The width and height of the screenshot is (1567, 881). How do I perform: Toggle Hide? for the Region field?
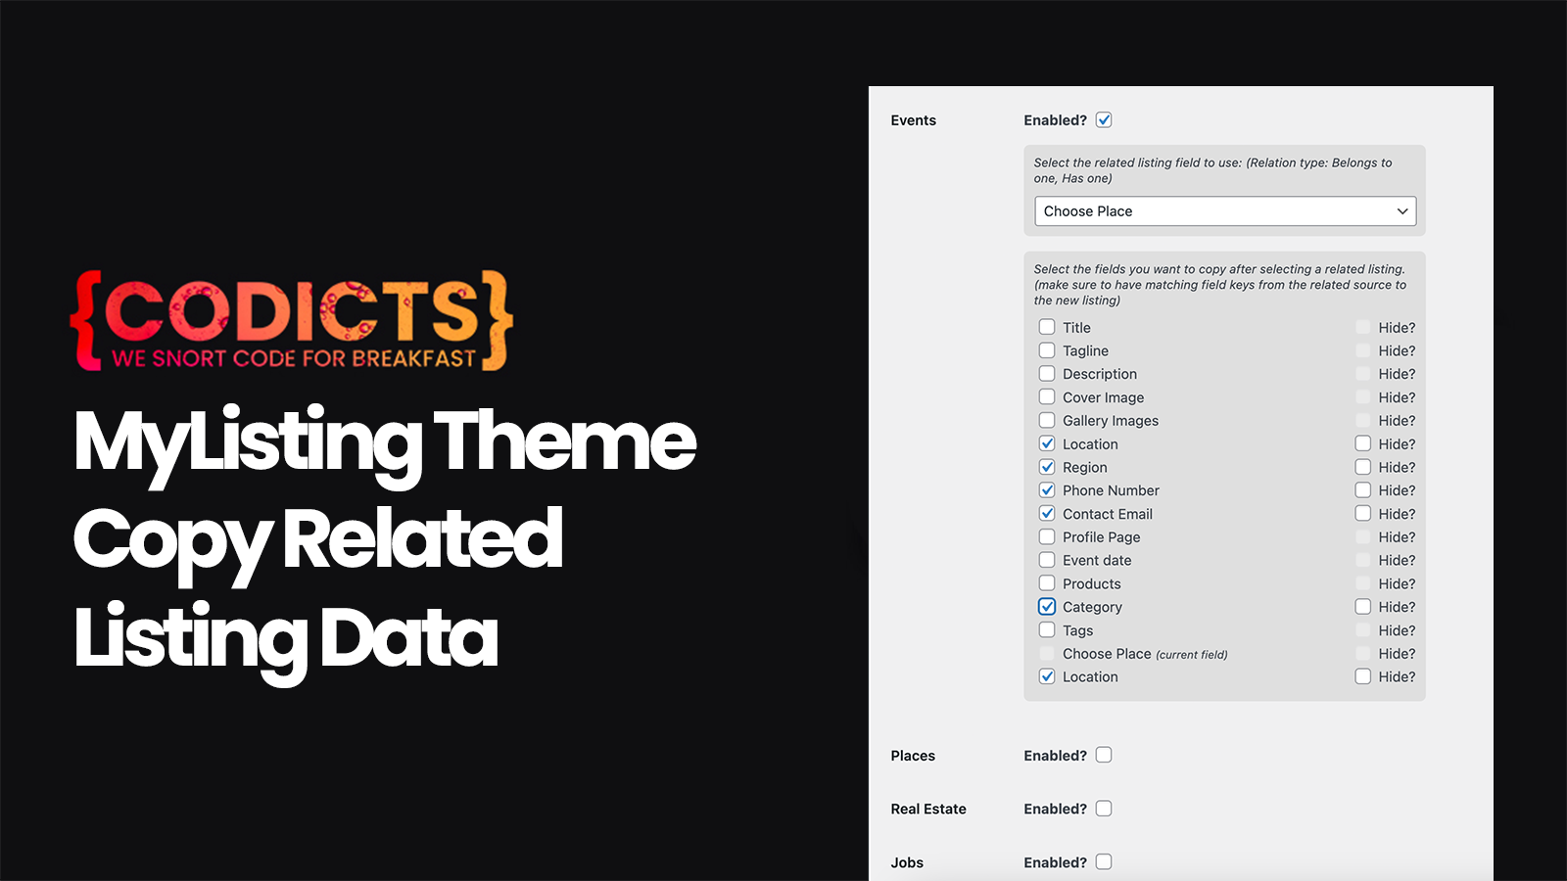click(x=1363, y=467)
